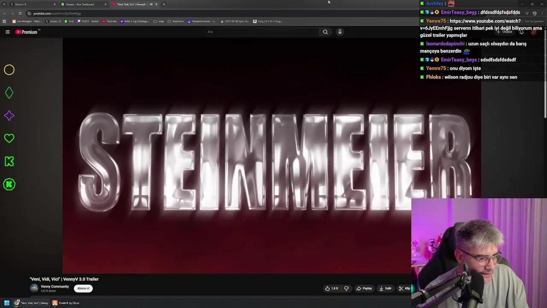Reload the current page
This screenshot has width=547, height=308.
[20, 13]
